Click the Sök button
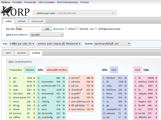 (x=47, y=29)
